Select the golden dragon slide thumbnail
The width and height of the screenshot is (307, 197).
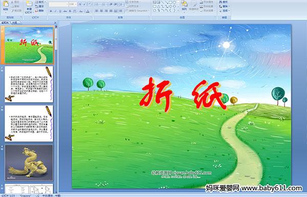click(x=29, y=163)
